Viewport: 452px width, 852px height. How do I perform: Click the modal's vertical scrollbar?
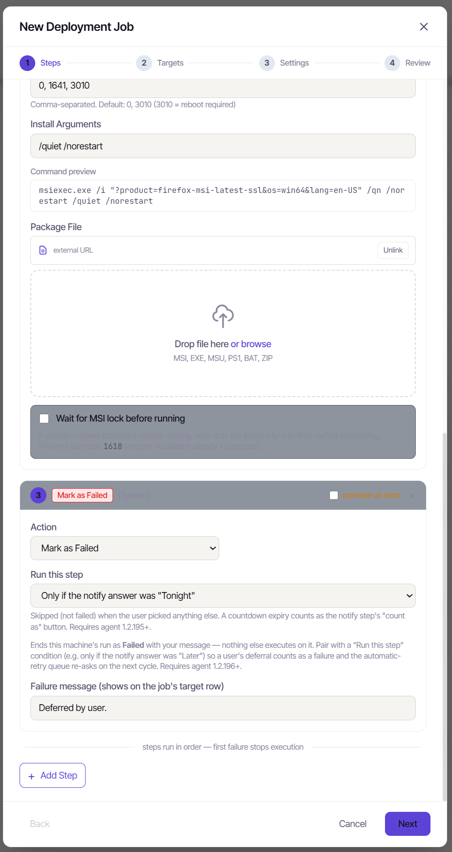pyautogui.click(x=444, y=617)
